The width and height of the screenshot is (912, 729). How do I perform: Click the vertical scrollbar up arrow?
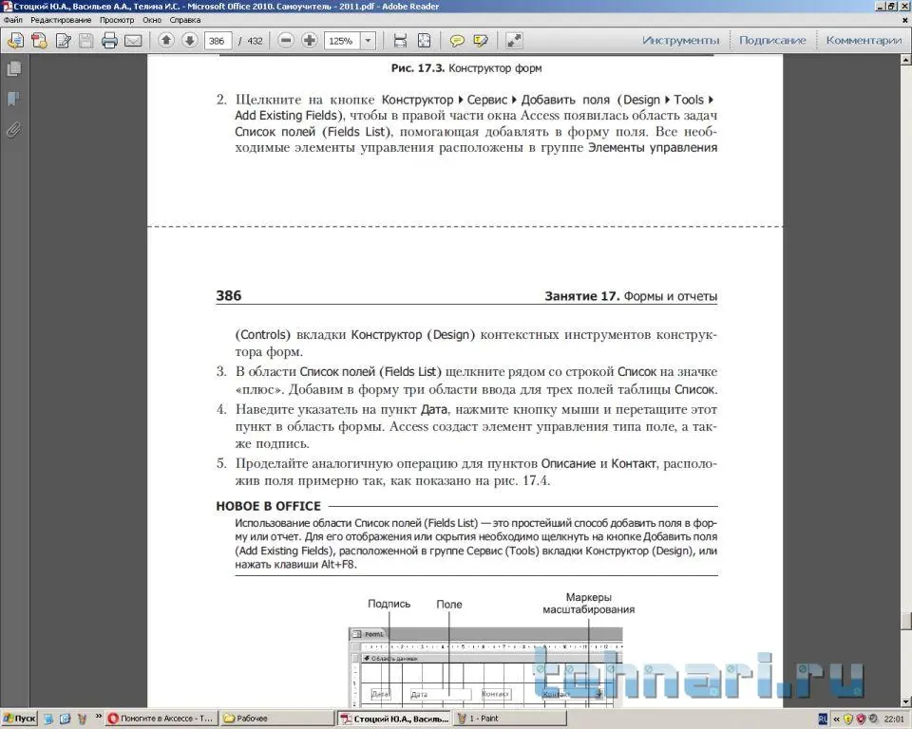[x=906, y=60]
